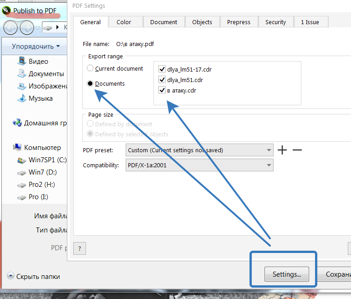Click the dlya_lm51-17.cdr file name
The image size is (351, 299).
pyautogui.click(x=189, y=69)
